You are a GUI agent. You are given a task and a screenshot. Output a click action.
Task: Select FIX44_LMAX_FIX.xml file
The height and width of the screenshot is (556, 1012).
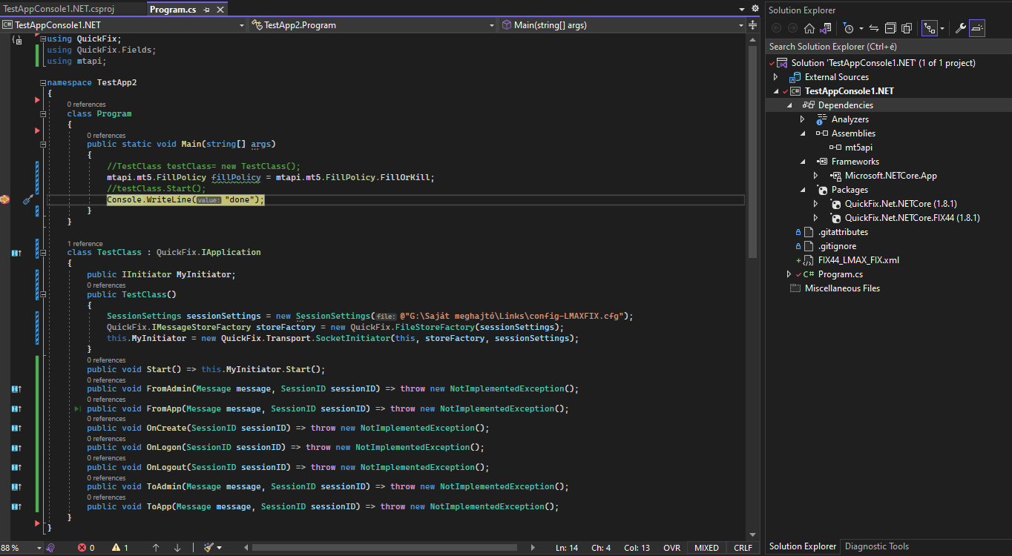click(858, 260)
